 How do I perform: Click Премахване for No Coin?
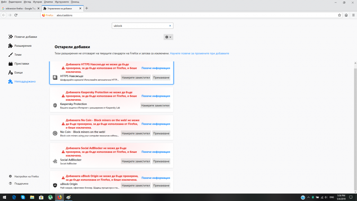click(161, 134)
